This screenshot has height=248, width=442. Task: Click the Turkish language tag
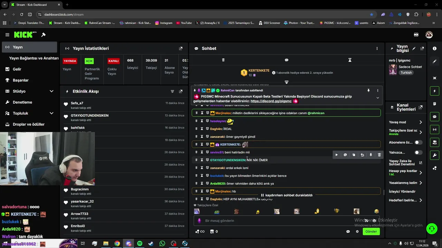pyautogui.click(x=406, y=73)
